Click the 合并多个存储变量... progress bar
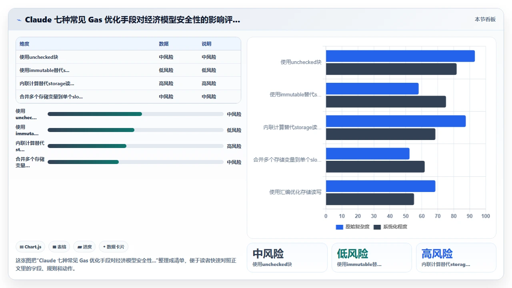The image size is (512, 288). pyautogui.click(x=136, y=162)
